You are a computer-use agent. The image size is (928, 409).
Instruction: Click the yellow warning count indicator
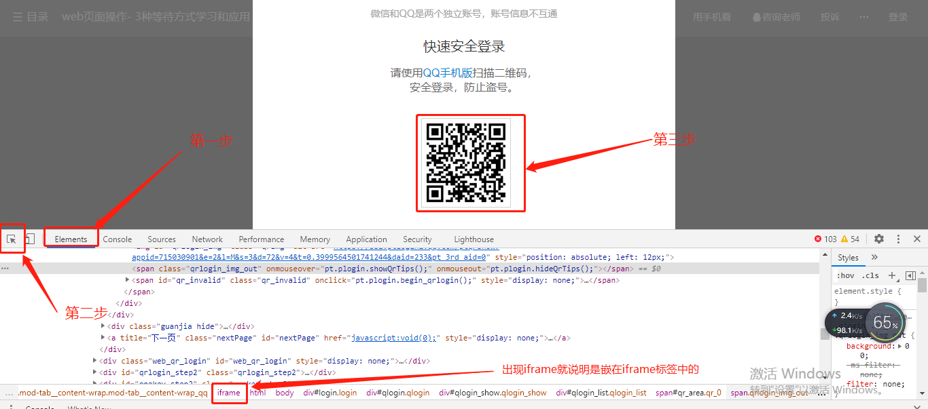coord(851,239)
